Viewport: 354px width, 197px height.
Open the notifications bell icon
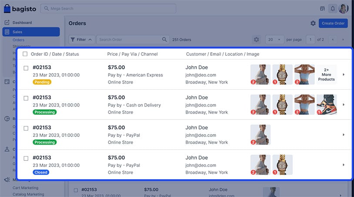[x=333, y=8]
